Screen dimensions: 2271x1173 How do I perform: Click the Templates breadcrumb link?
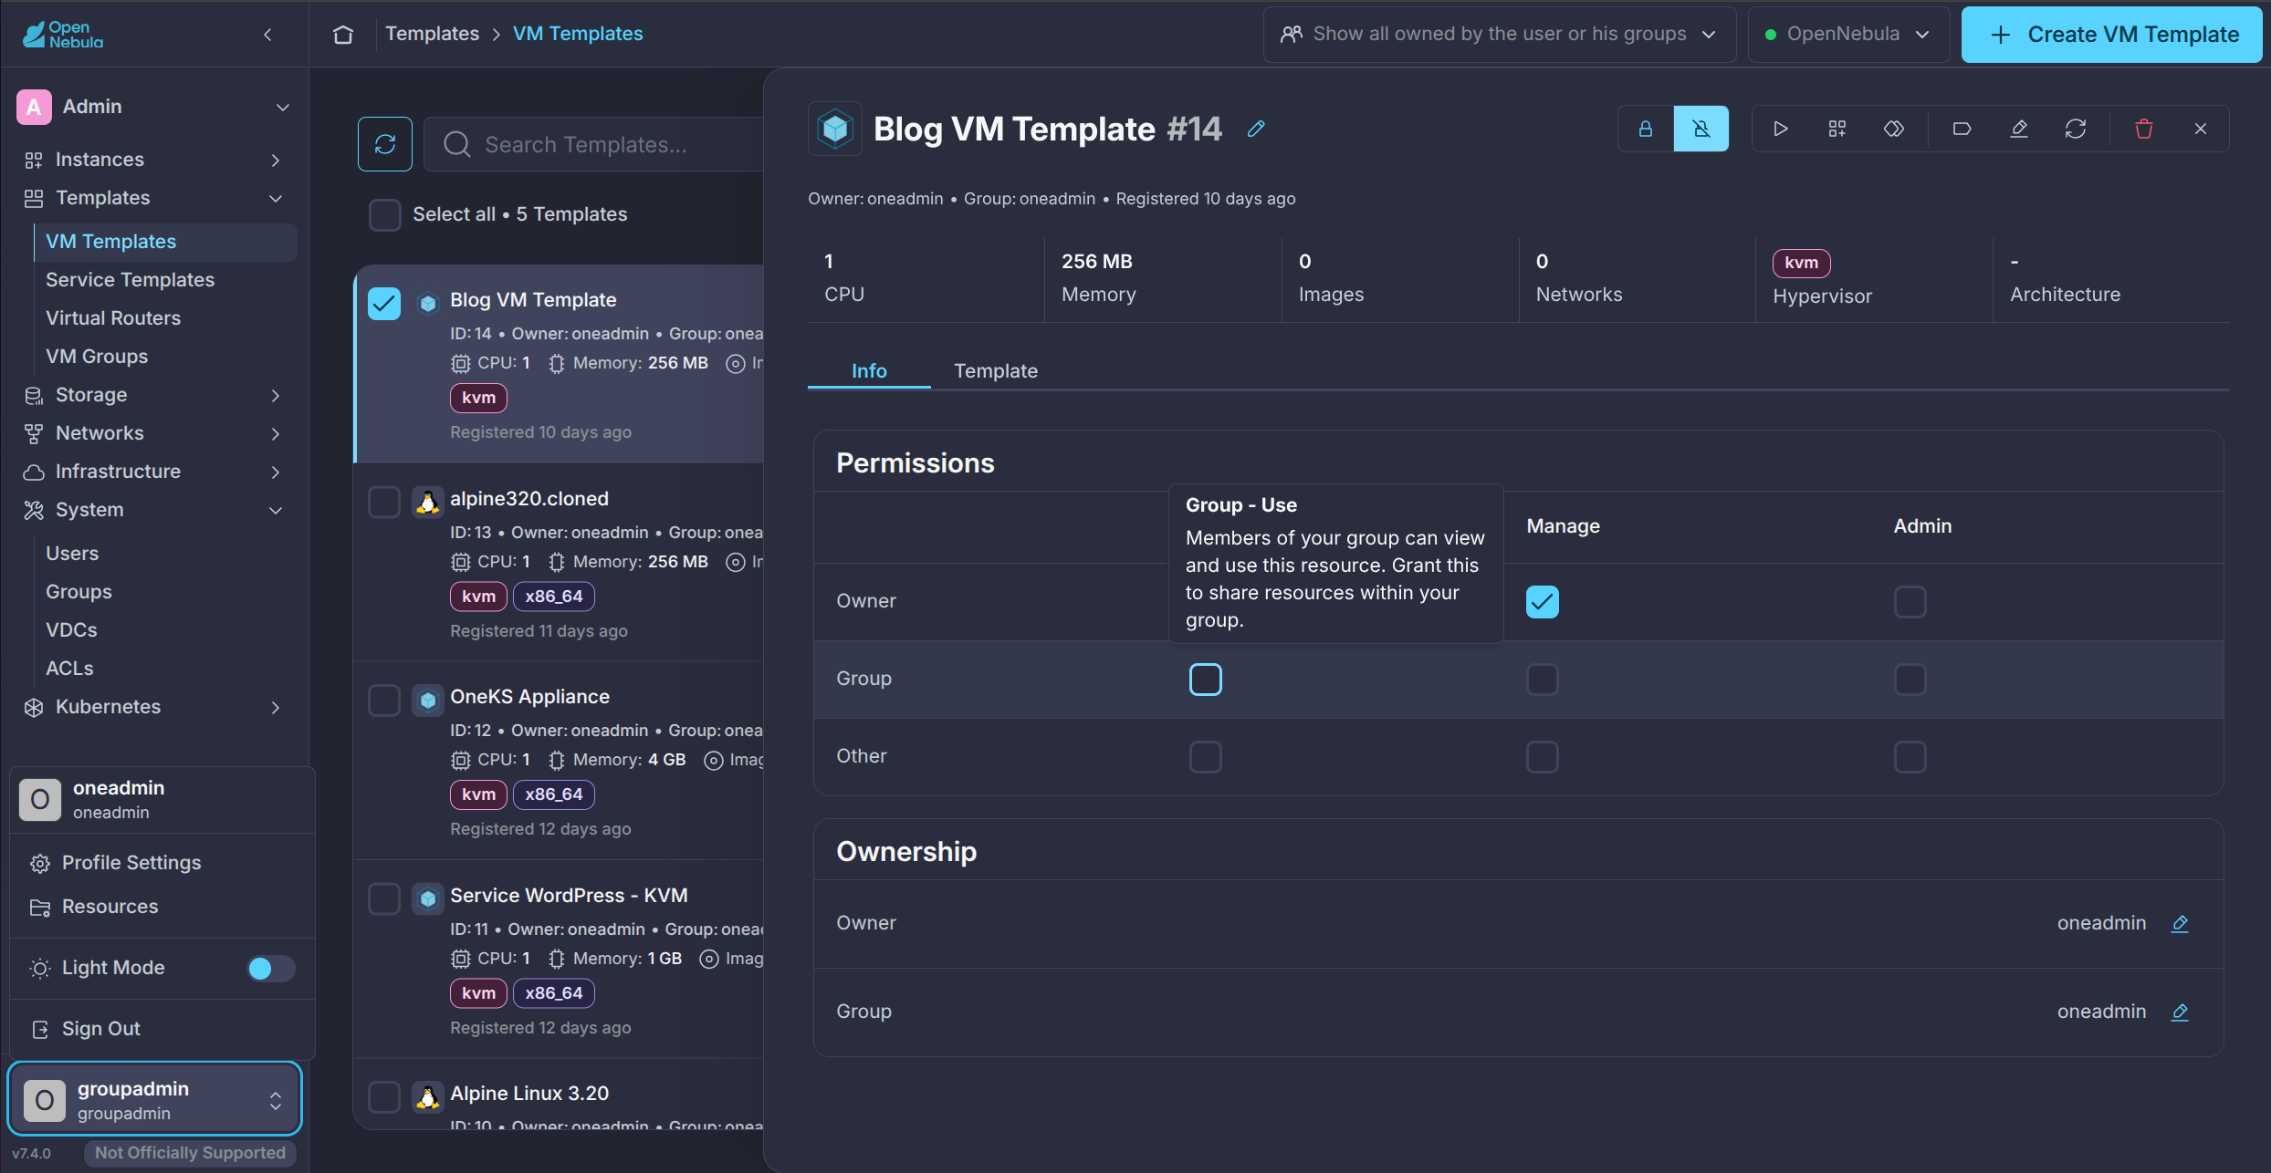[432, 34]
